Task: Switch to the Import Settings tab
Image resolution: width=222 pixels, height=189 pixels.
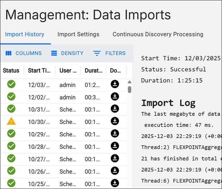Action: [x=78, y=34]
